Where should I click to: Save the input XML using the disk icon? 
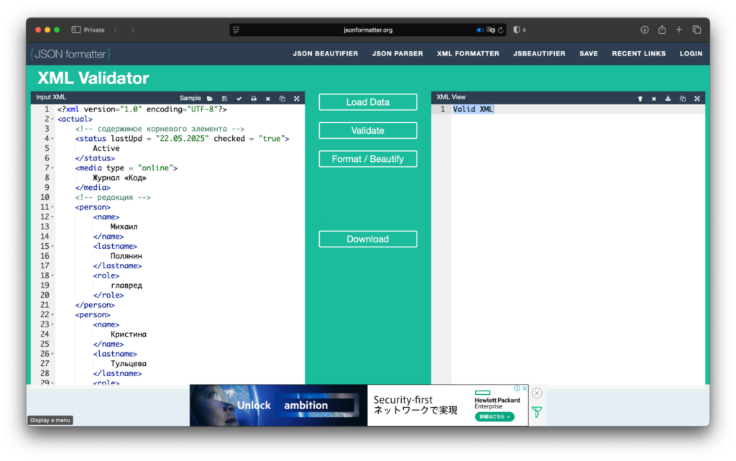click(224, 99)
